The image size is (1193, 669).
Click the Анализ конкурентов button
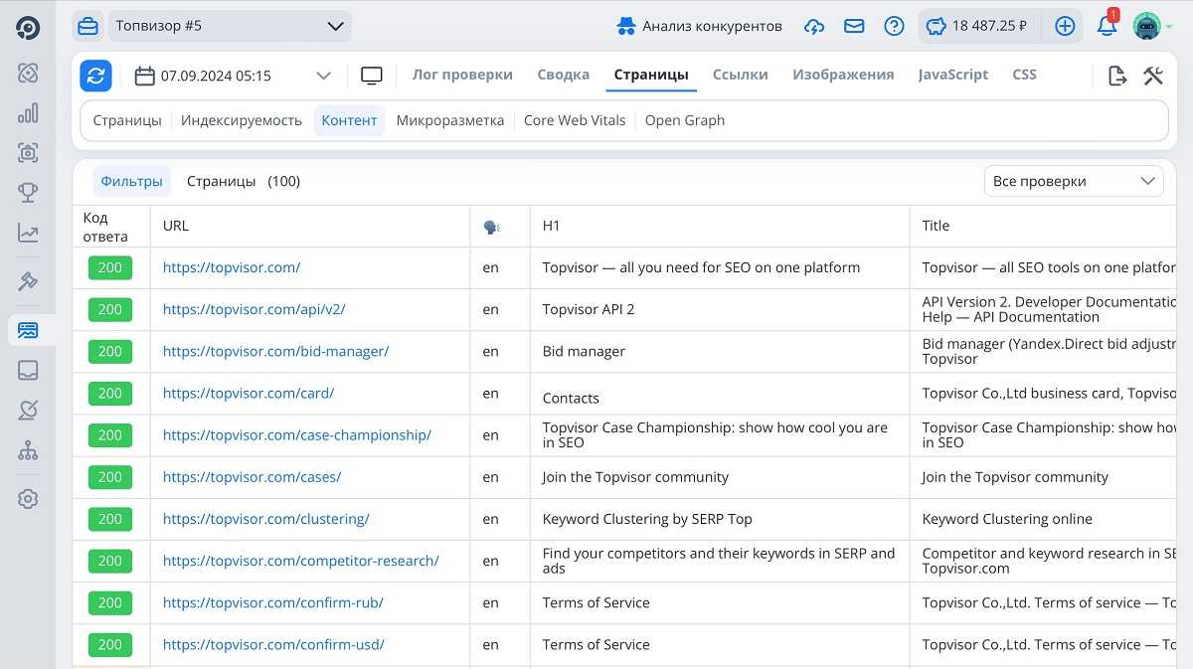pos(699,26)
